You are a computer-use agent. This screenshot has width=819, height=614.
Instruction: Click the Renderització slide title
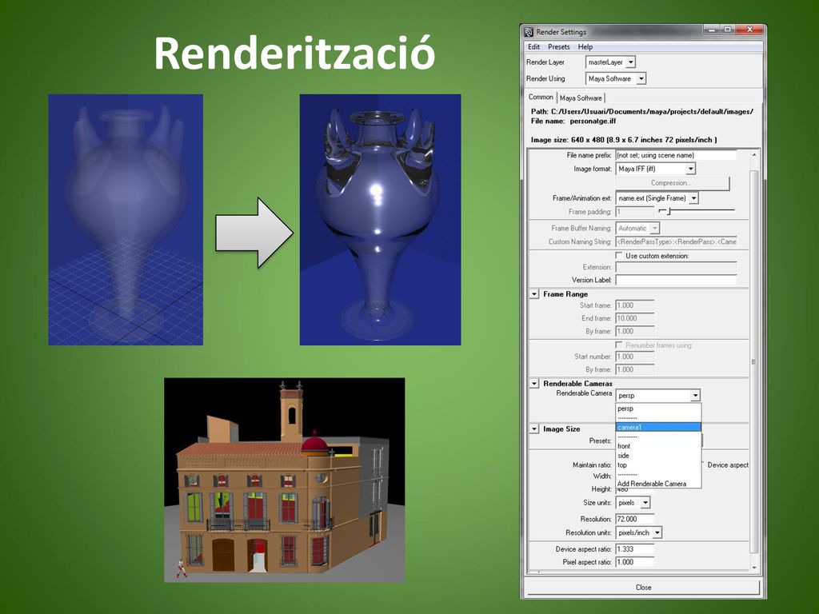pyautogui.click(x=294, y=54)
